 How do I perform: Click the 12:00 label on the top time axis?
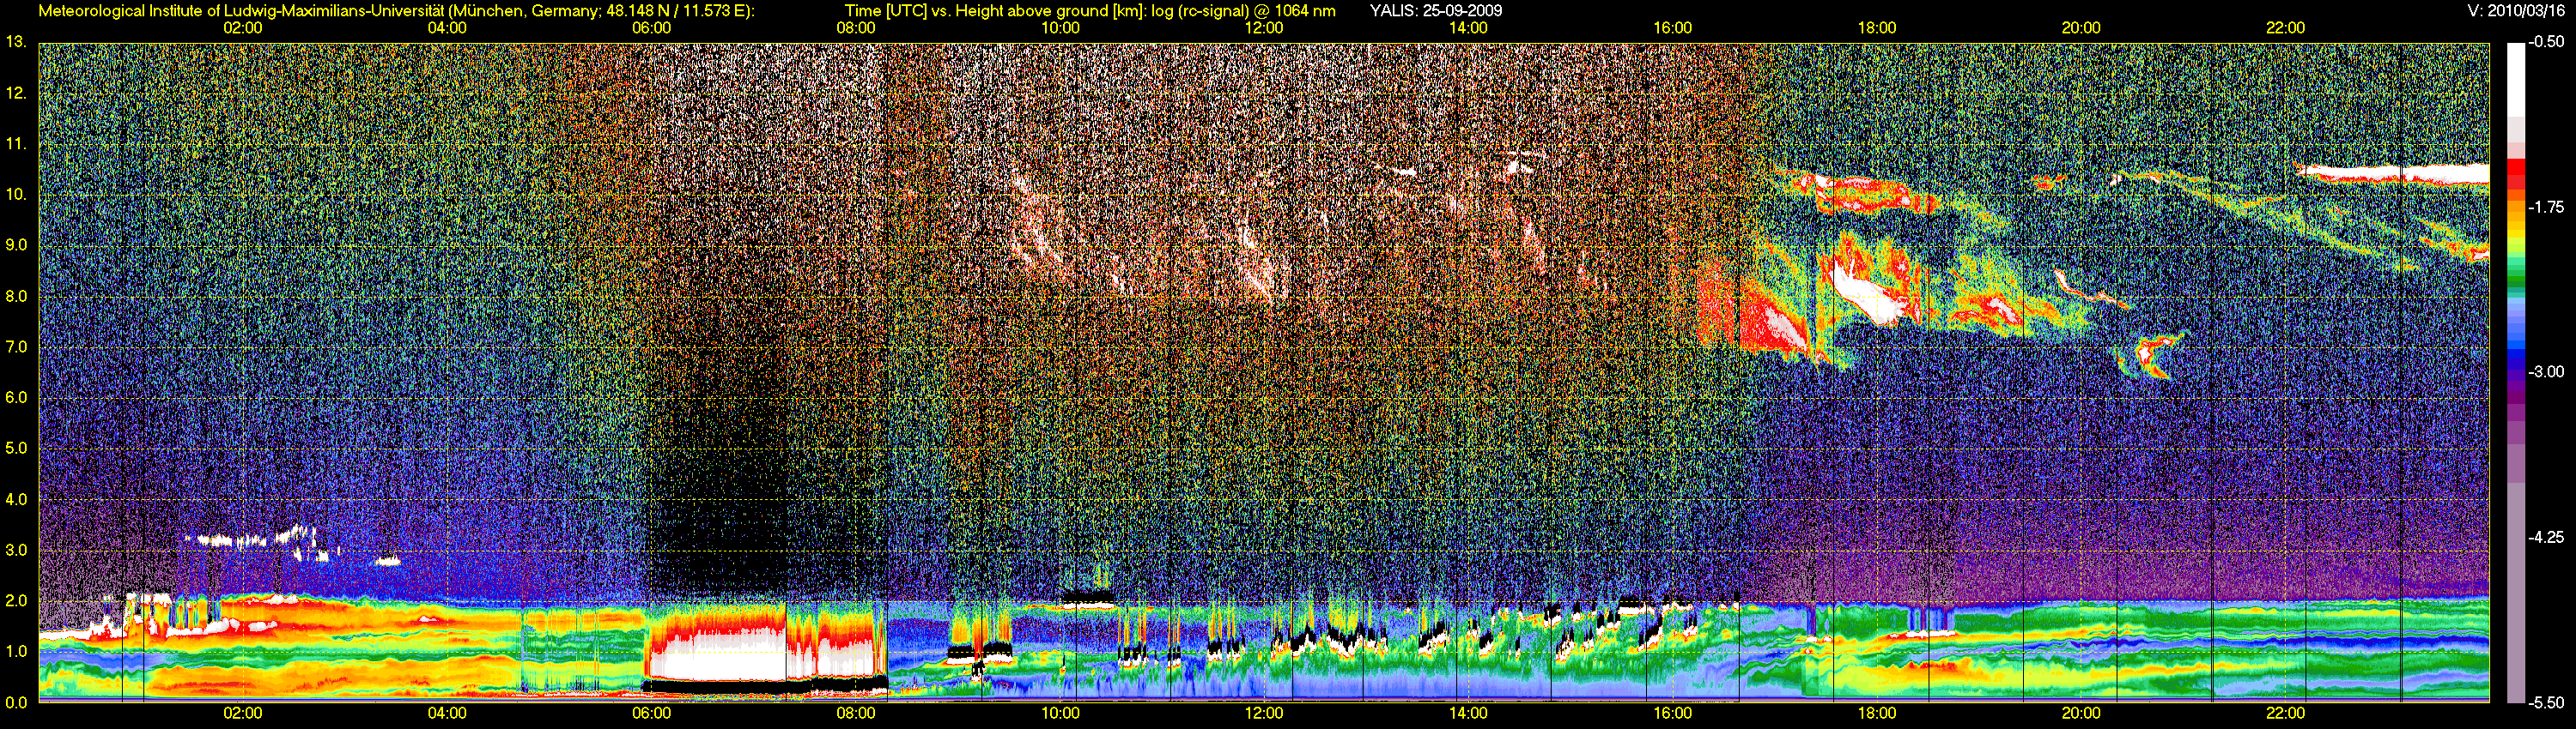pos(1264,28)
